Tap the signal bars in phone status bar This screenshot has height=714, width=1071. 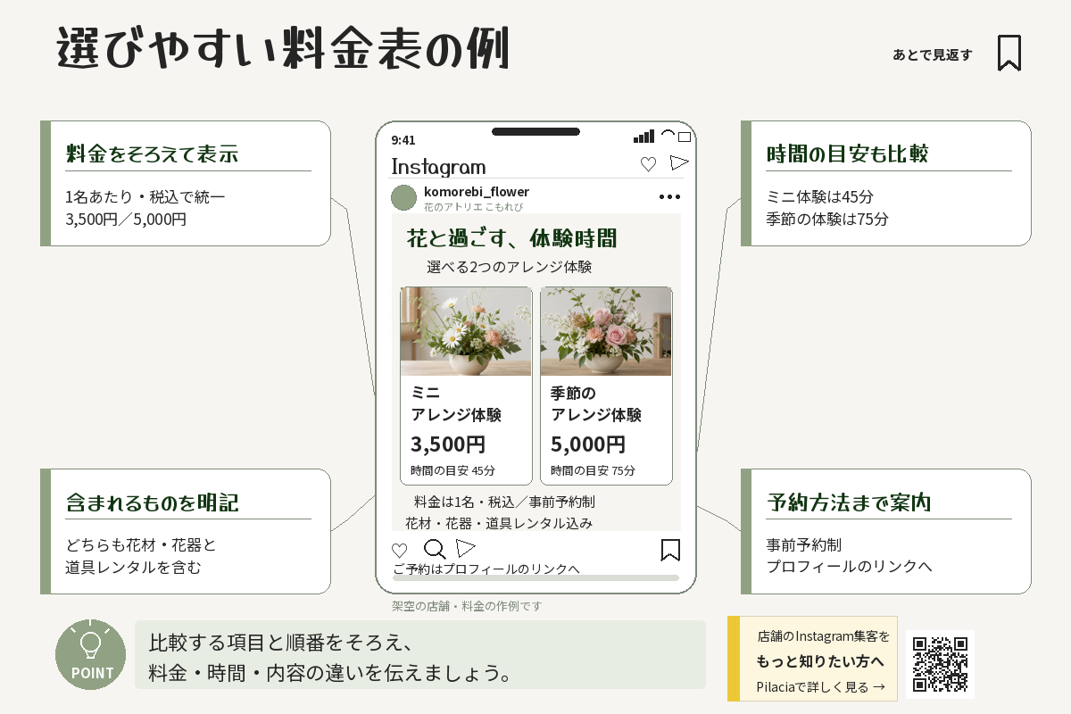point(643,137)
